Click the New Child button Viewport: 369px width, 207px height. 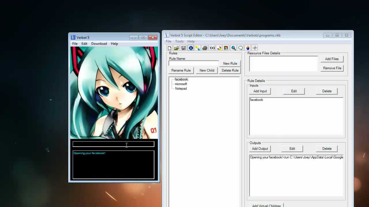207,70
